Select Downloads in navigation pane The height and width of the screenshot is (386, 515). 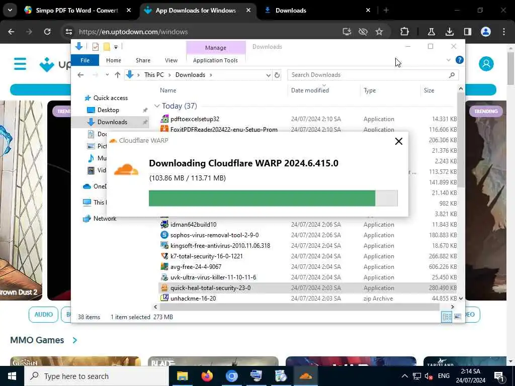tap(112, 122)
